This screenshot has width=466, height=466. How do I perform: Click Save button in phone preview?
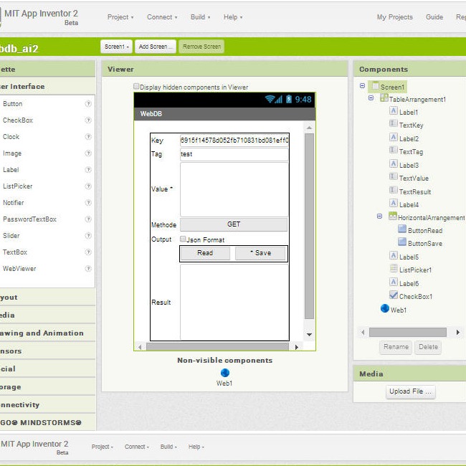click(260, 253)
